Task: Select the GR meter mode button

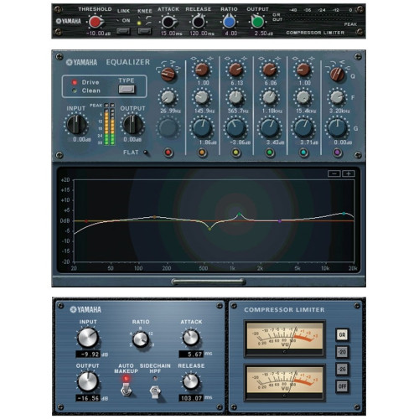Action: tap(342, 334)
